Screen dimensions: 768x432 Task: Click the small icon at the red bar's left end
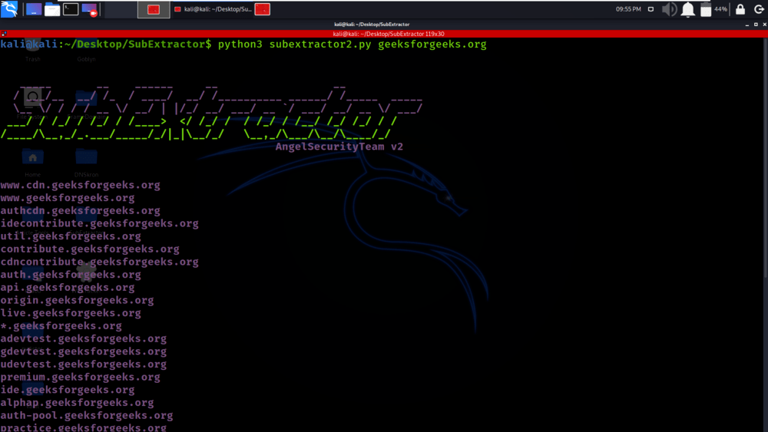pos(4,34)
